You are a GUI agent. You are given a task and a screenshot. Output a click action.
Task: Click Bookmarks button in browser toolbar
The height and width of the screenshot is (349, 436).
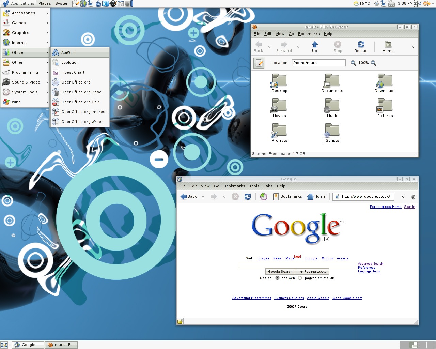[288, 196]
